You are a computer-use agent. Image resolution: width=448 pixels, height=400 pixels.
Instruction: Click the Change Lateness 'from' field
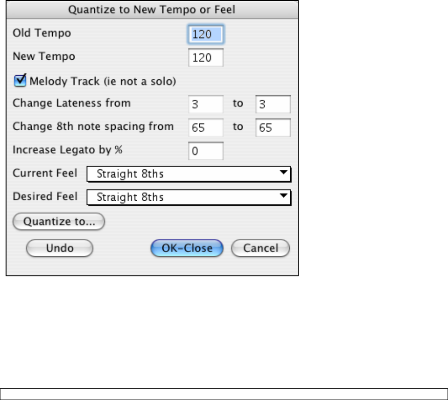click(206, 104)
